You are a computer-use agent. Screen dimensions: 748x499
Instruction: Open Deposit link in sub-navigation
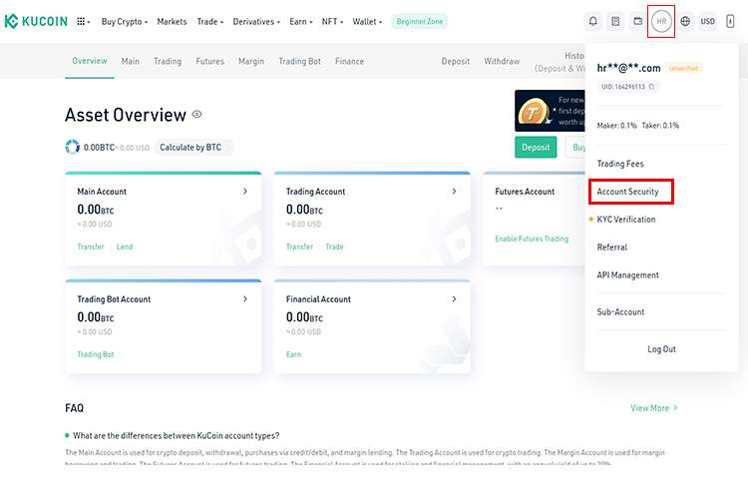[456, 61]
